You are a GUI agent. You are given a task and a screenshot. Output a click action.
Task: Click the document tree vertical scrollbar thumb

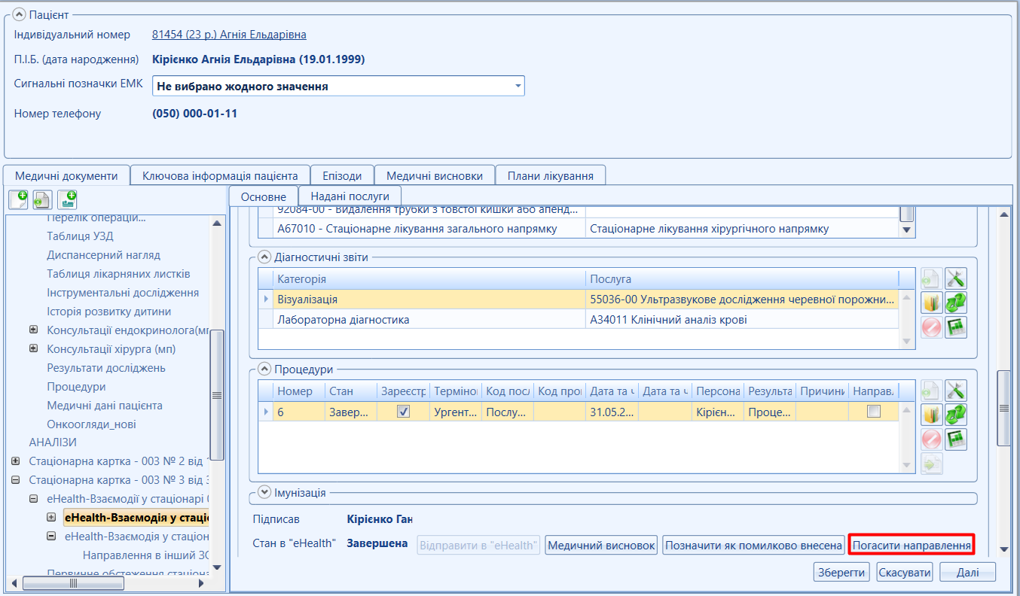[217, 394]
